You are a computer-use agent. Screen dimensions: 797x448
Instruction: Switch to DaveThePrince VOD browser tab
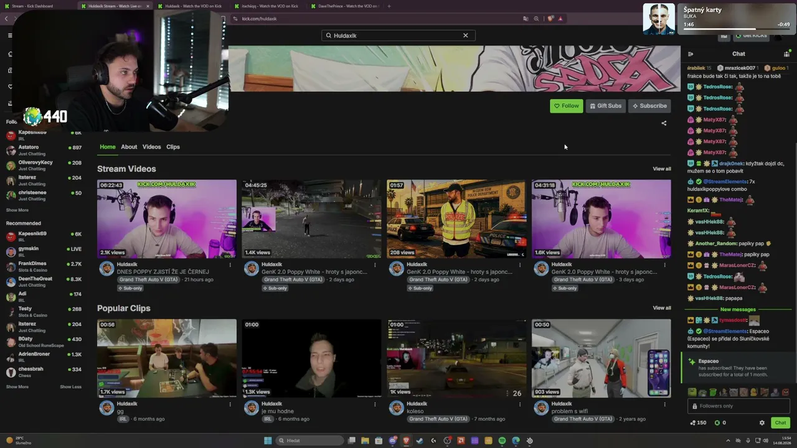point(345,6)
